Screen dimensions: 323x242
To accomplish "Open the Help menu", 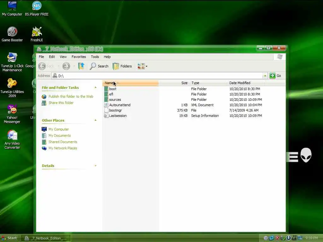I will click(x=107, y=57).
